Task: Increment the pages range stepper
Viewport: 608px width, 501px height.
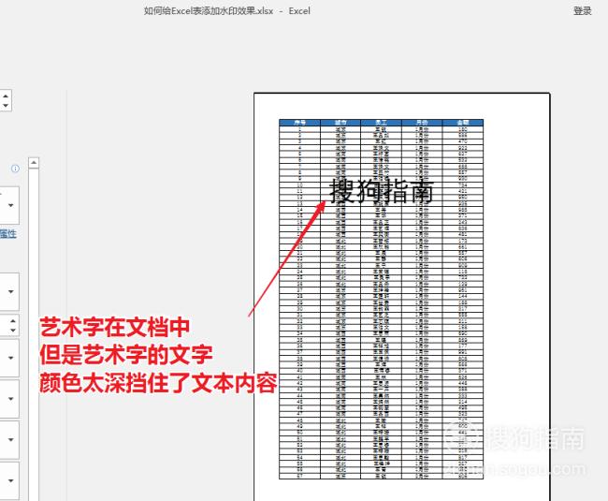Action: click(13, 321)
